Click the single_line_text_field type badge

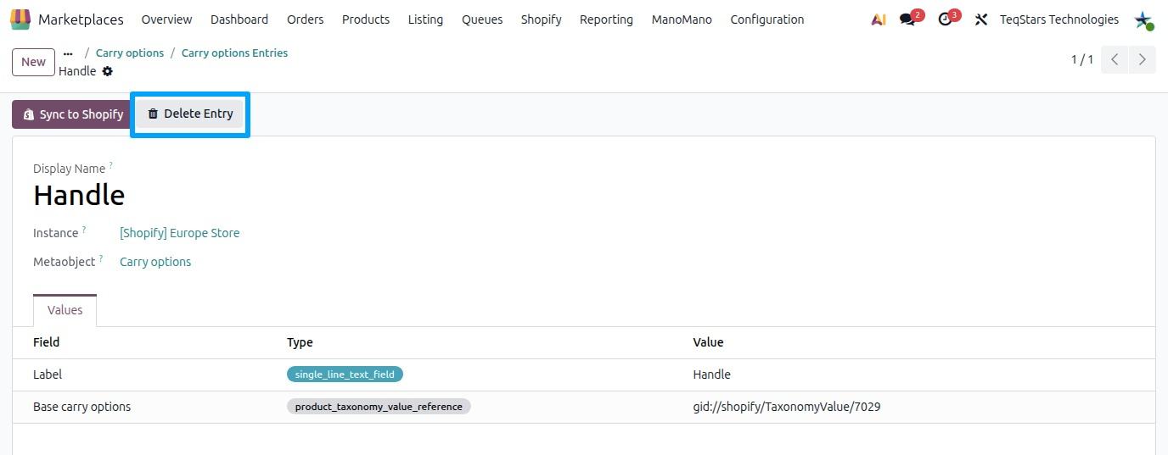(x=345, y=375)
